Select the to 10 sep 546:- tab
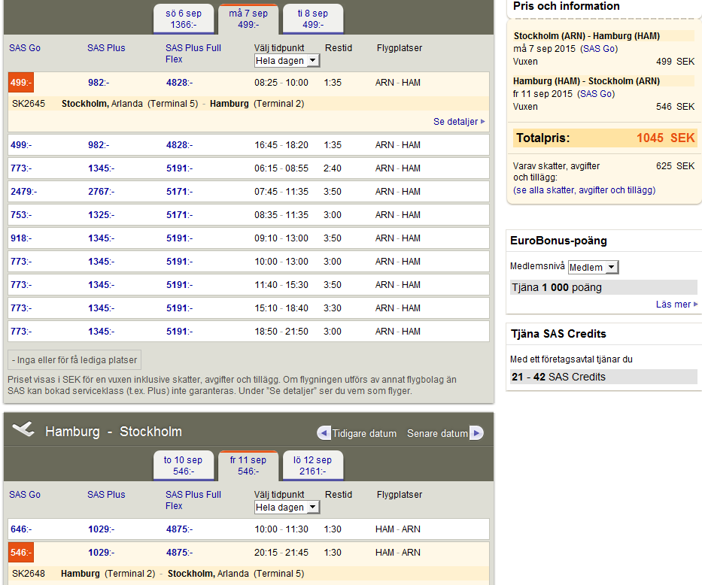 tap(184, 465)
